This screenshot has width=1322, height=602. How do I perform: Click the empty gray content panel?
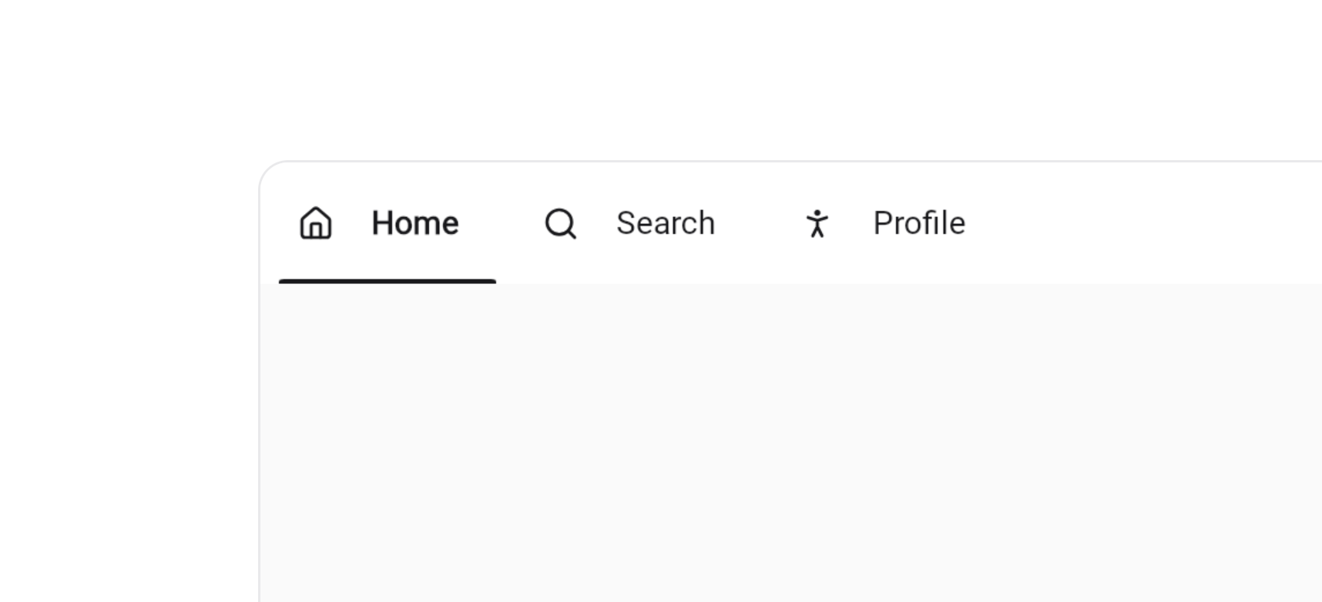click(790, 443)
